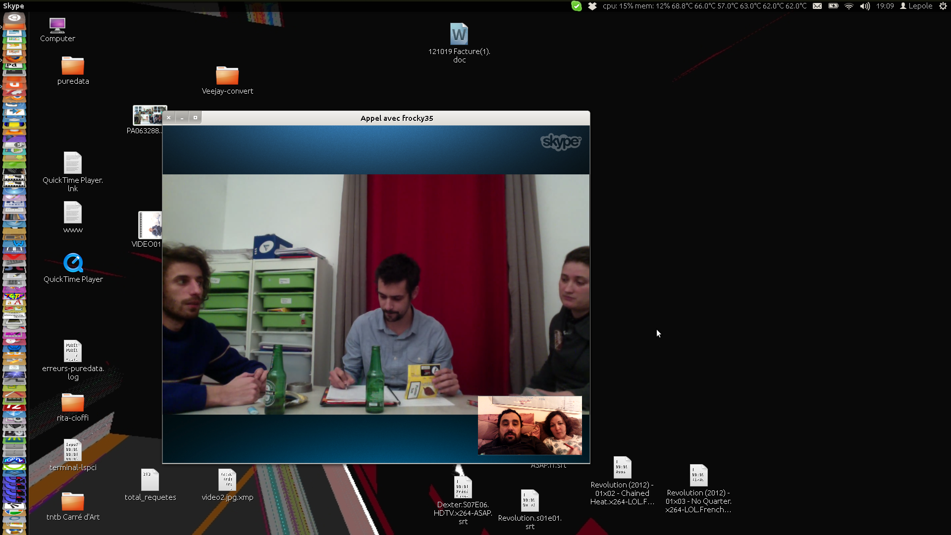The width and height of the screenshot is (951, 535).
Task: Open Ubuntu Dash home launcher icon
Action: 14,19
